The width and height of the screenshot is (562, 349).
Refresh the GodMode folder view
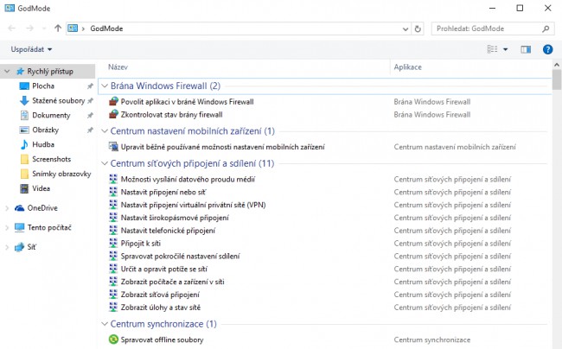(x=418, y=29)
